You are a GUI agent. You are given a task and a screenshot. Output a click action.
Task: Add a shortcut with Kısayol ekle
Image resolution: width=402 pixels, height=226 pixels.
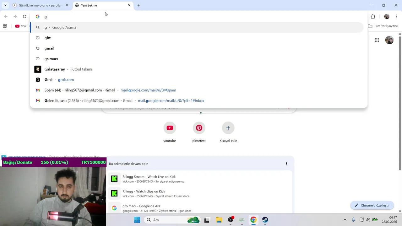pos(228,132)
